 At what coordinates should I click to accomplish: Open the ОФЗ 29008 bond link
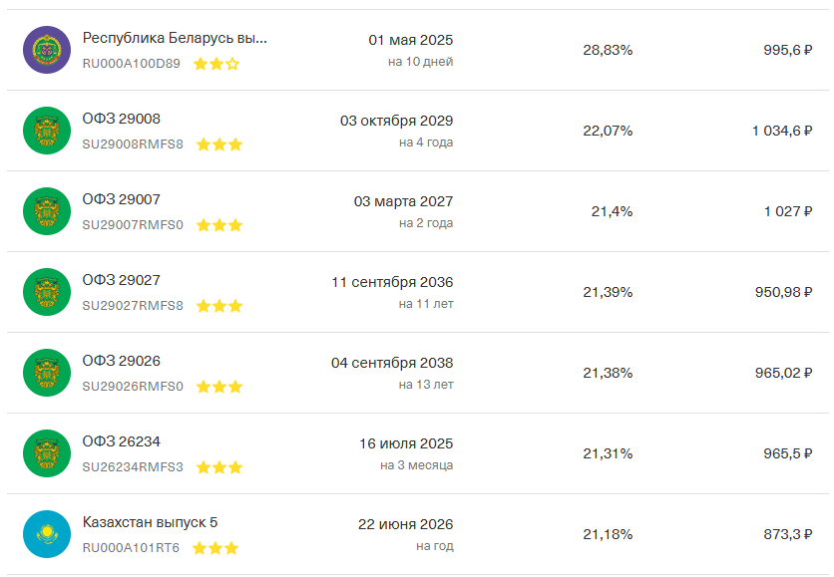[121, 120]
